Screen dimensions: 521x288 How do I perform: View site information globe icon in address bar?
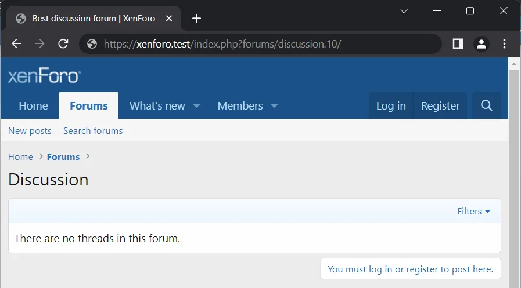(92, 44)
